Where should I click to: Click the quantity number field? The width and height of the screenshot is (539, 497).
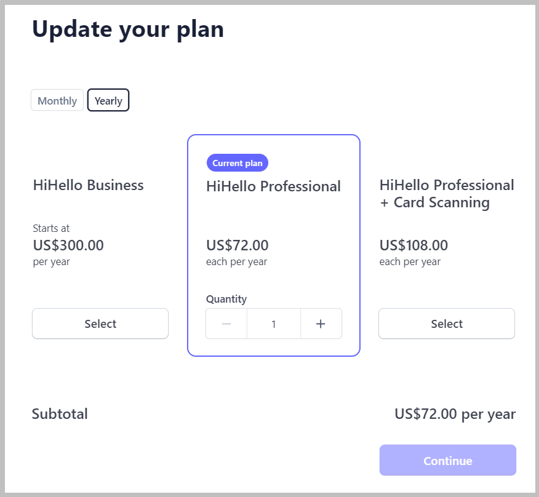(x=274, y=324)
